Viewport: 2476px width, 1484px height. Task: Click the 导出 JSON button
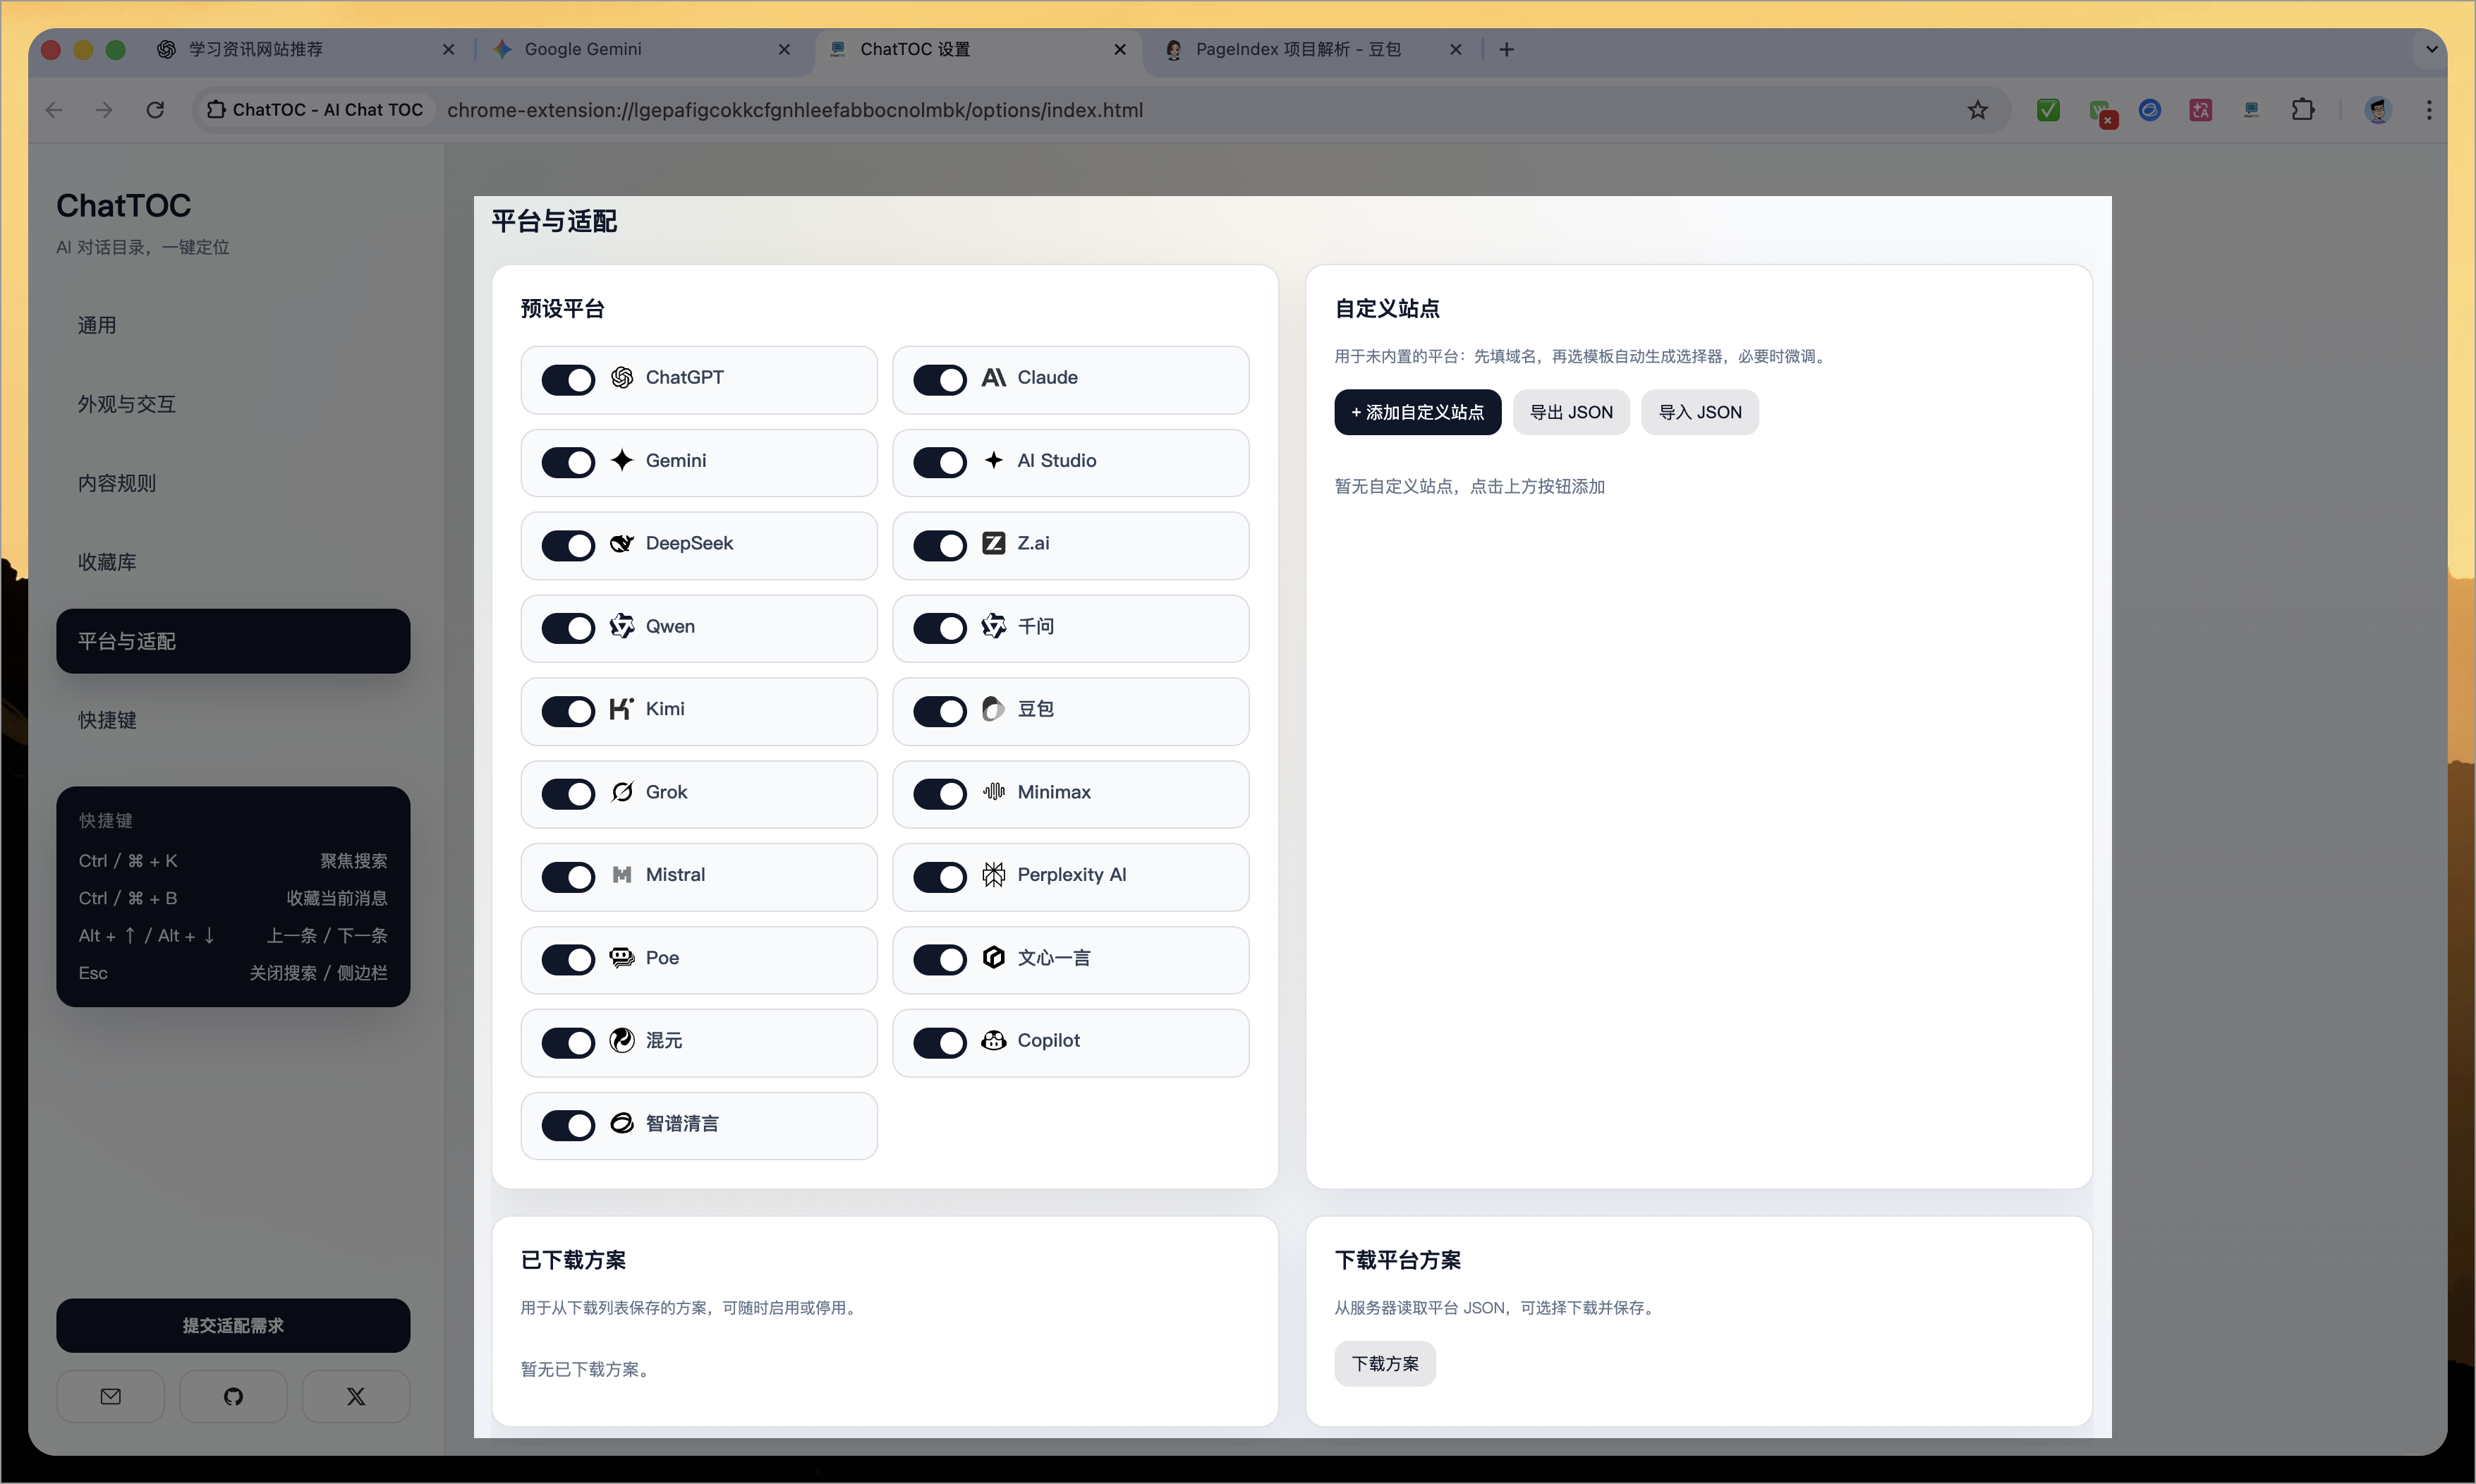point(1570,412)
